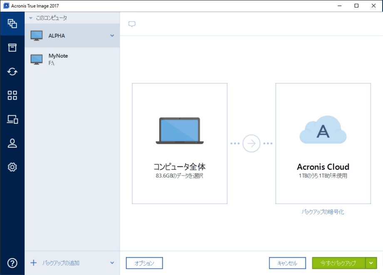This screenshot has width=383, height=275.
Task: Open the 今すぐバックアップ dropdown arrow
Action: pyautogui.click(x=371, y=263)
